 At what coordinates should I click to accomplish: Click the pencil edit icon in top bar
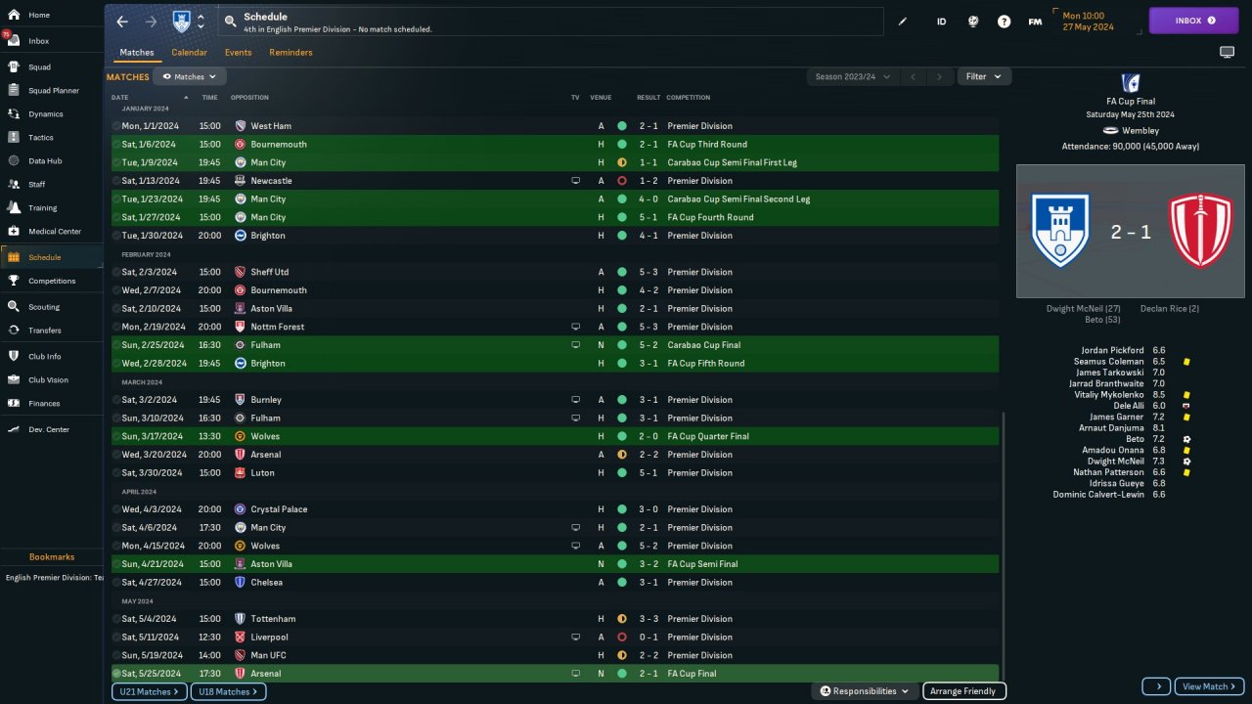click(x=902, y=22)
